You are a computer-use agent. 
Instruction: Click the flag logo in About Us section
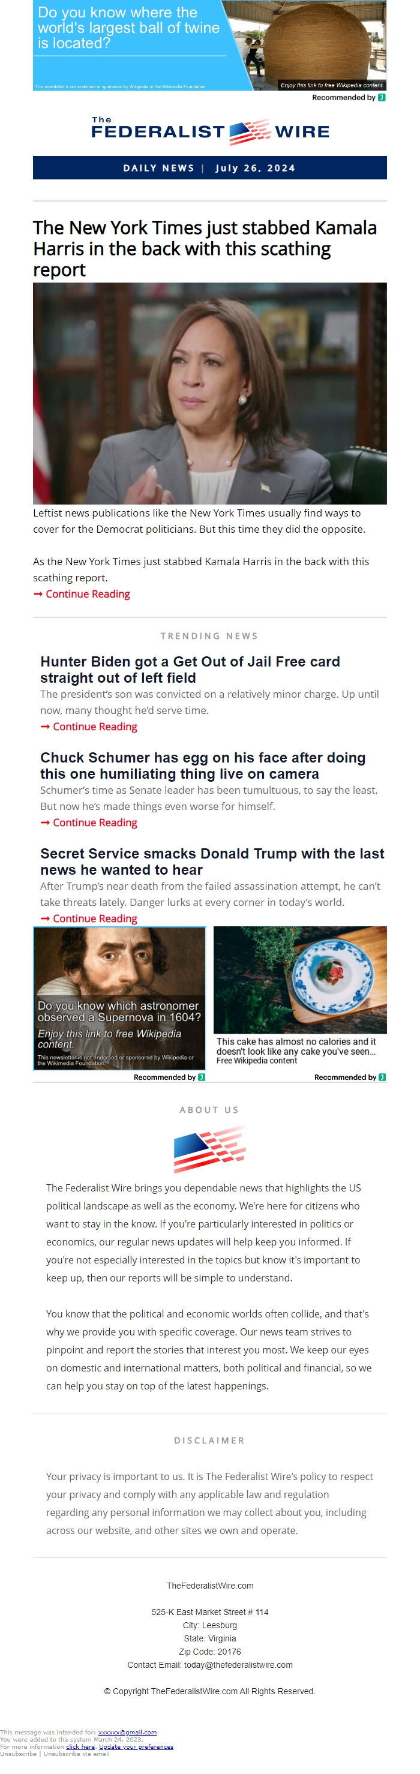tap(209, 1149)
